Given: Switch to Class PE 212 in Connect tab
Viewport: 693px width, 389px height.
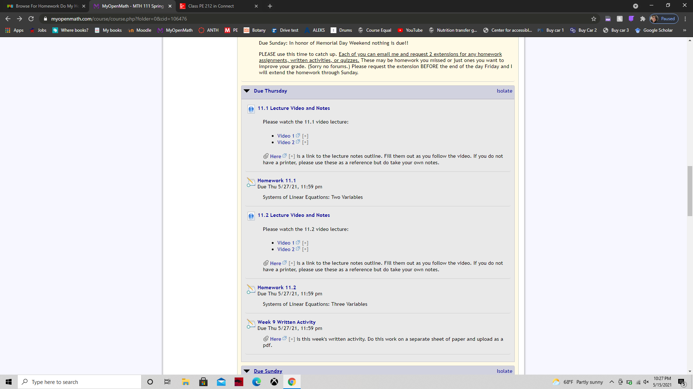Looking at the screenshot, I should pos(211,6).
